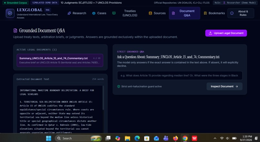Click the Inspect Document button
This screenshot has height=142, width=260.
point(224,86)
